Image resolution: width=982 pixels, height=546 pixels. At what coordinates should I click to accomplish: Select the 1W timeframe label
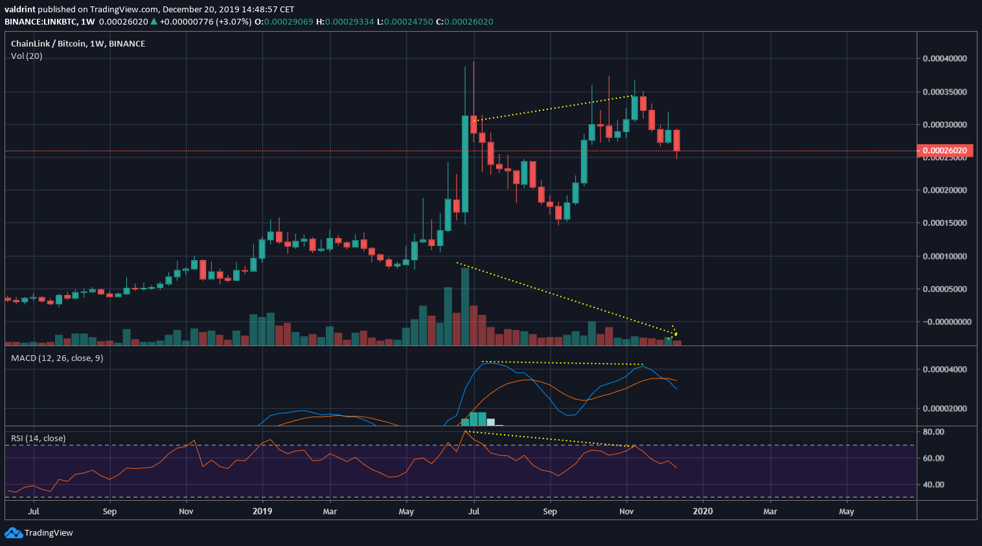[x=86, y=21]
